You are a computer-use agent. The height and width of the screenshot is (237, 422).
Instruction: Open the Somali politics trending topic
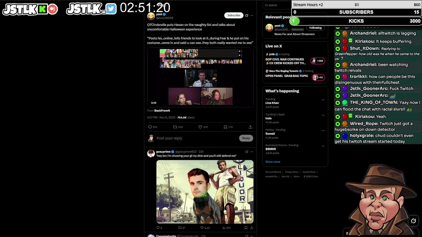[x=270, y=134]
